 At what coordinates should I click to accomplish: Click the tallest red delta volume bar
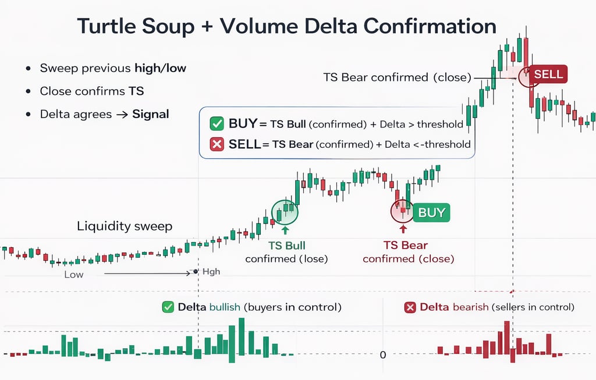pyautogui.click(x=506, y=339)
